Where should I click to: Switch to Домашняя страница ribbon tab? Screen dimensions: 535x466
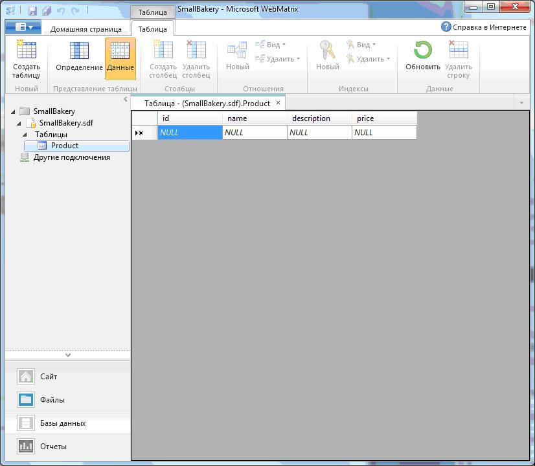tap(86, 29)
